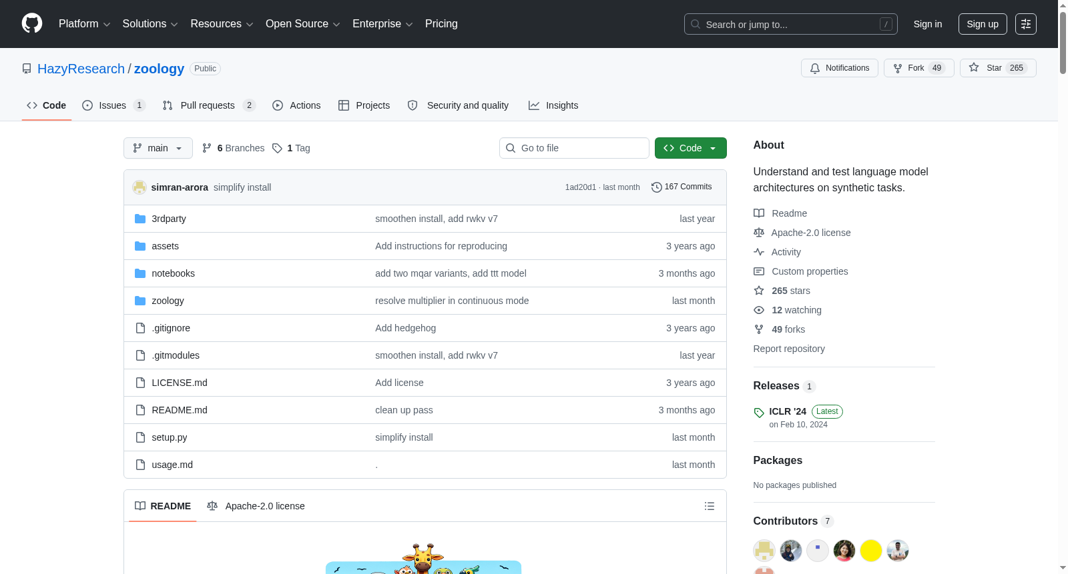Viewport: 1068px width, 574px height.
Task: Open the green Code dropdown button
Action: click(691, 148)
